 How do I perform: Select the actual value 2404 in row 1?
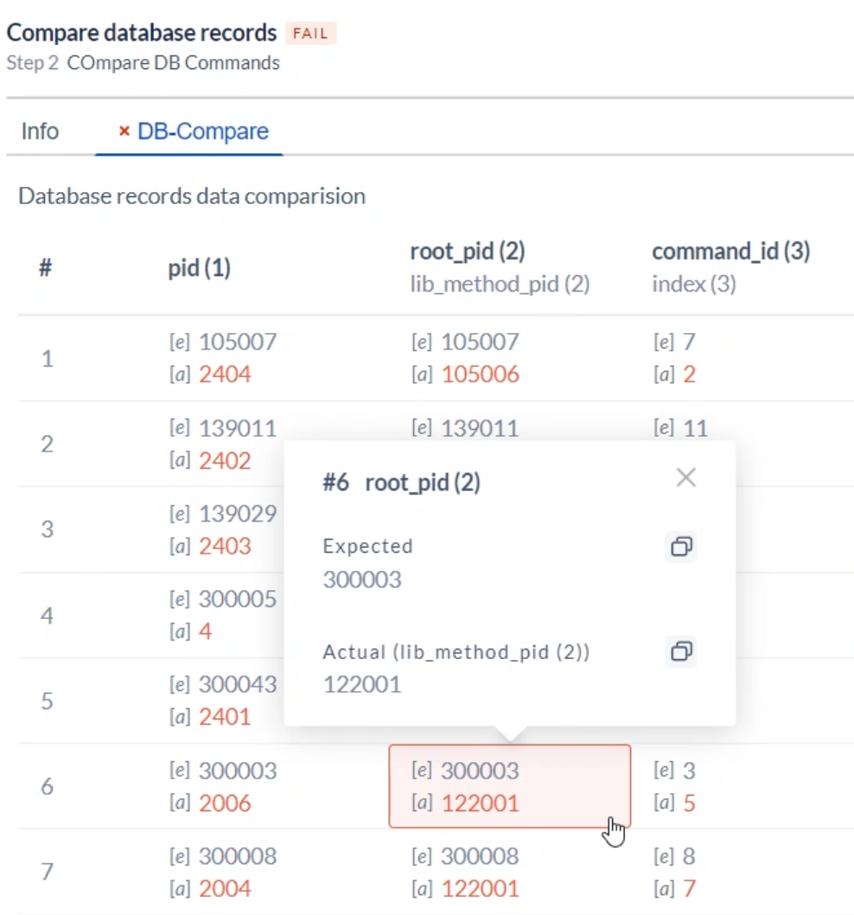pos(226,374)
